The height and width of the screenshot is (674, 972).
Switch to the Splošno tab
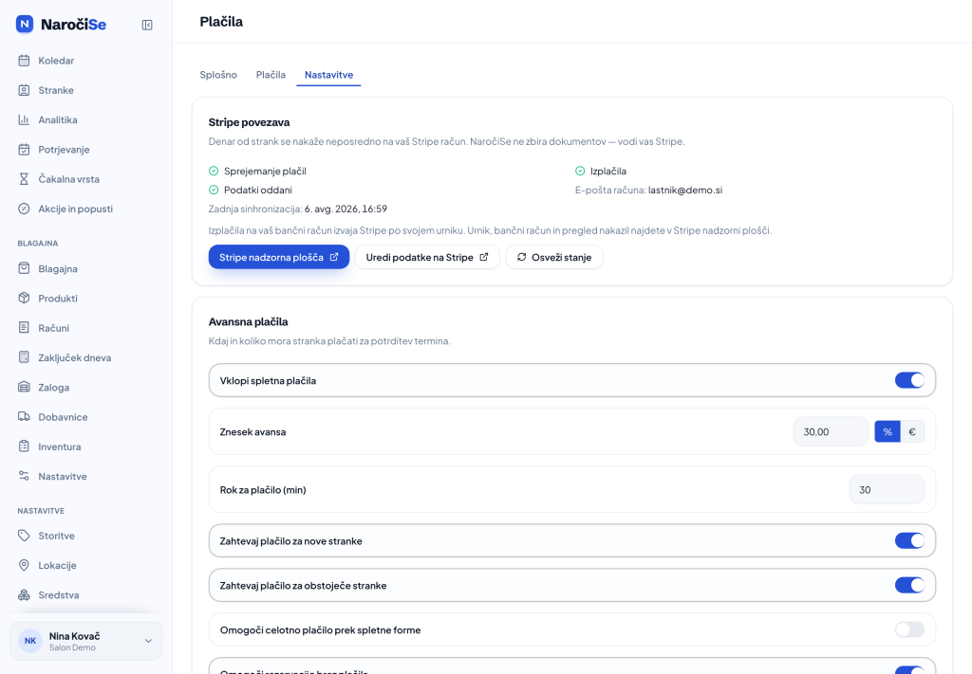[x=218, y=75]
